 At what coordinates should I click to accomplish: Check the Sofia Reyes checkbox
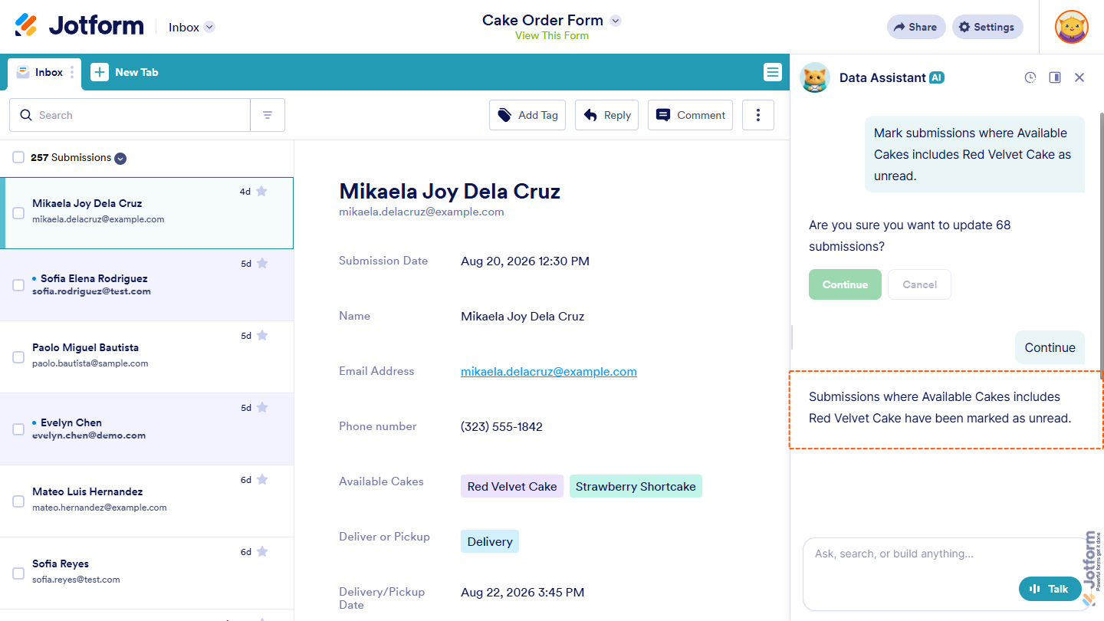tap(18, 573)
